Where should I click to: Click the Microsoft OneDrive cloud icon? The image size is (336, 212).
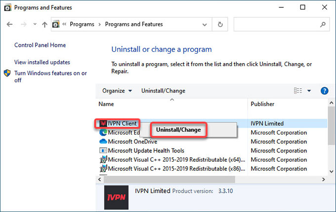coord(103,141)
